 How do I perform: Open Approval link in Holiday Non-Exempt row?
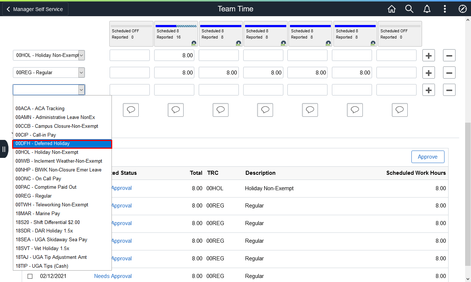coord(121,188)
